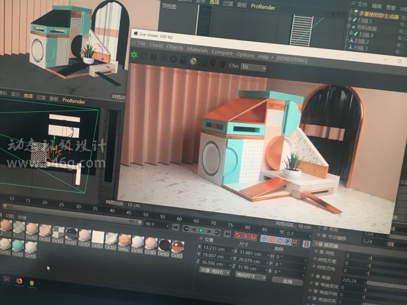Viewport: 407px width, 305px height.
Task: Toggle red autokeying icon
Action: (245, 236)
